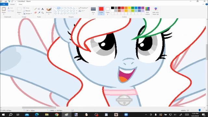Image resolution: width=208 pixels, height=117 pixels.
Task: Click the zoom out minus button
Action: pos(188,110)
